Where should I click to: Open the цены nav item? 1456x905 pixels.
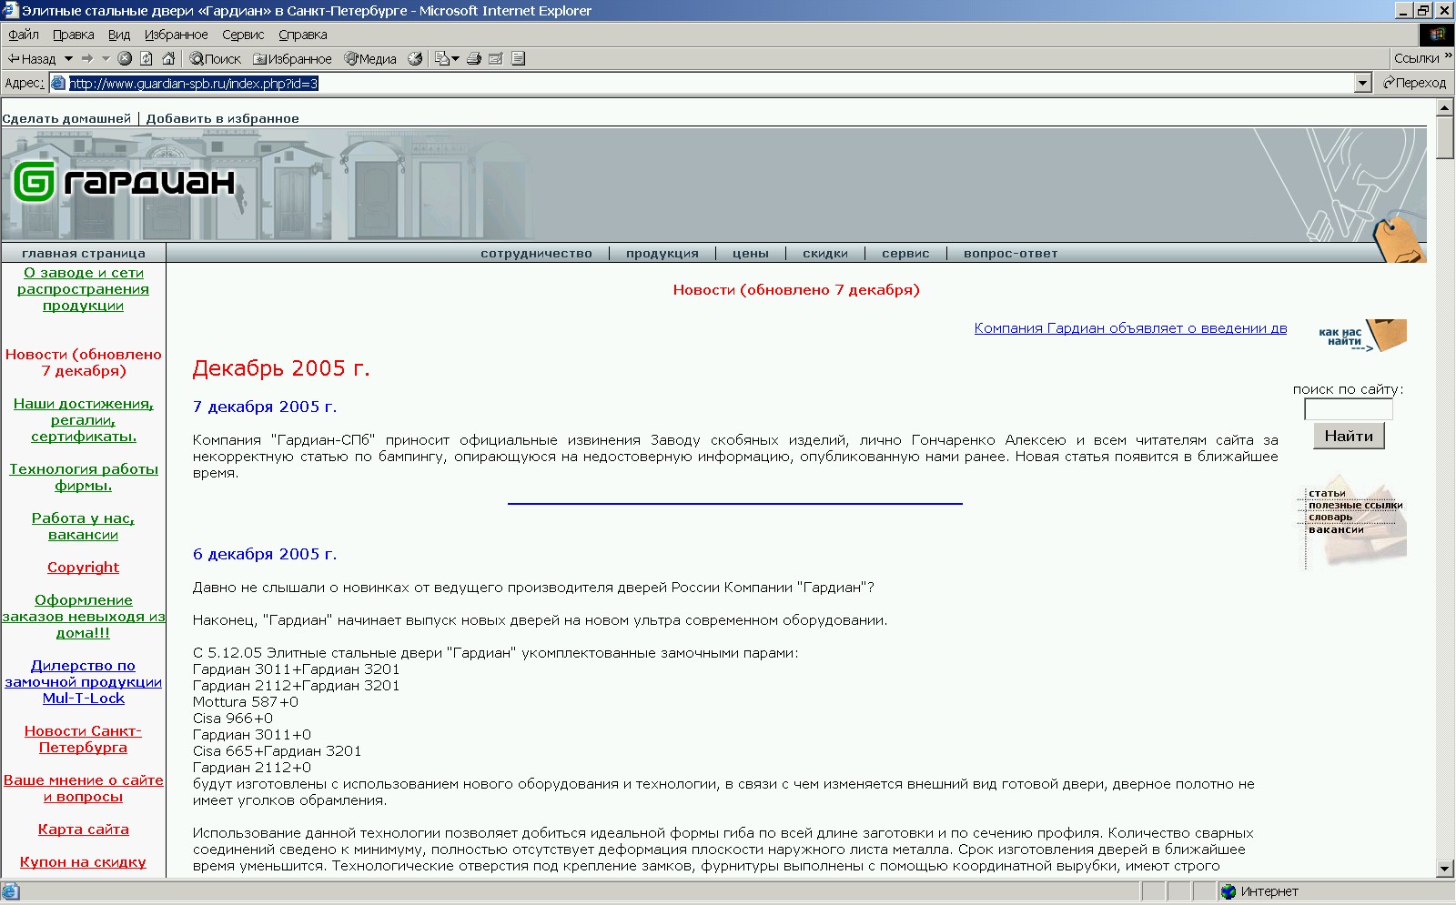point(751,254)
